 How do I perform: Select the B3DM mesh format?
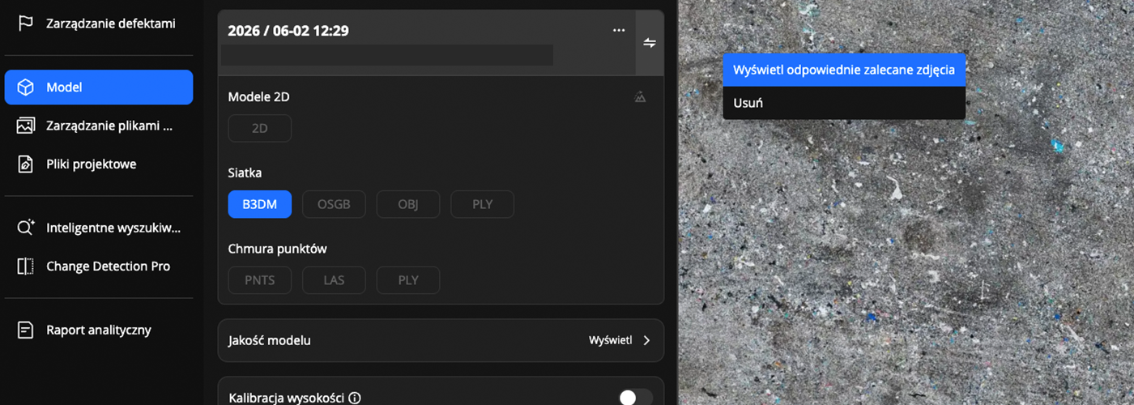[x=260, y=204]
